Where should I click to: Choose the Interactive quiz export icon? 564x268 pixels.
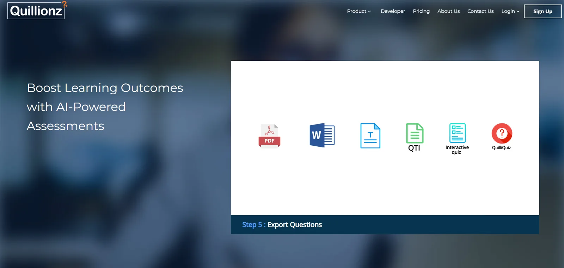pos(457,139)
